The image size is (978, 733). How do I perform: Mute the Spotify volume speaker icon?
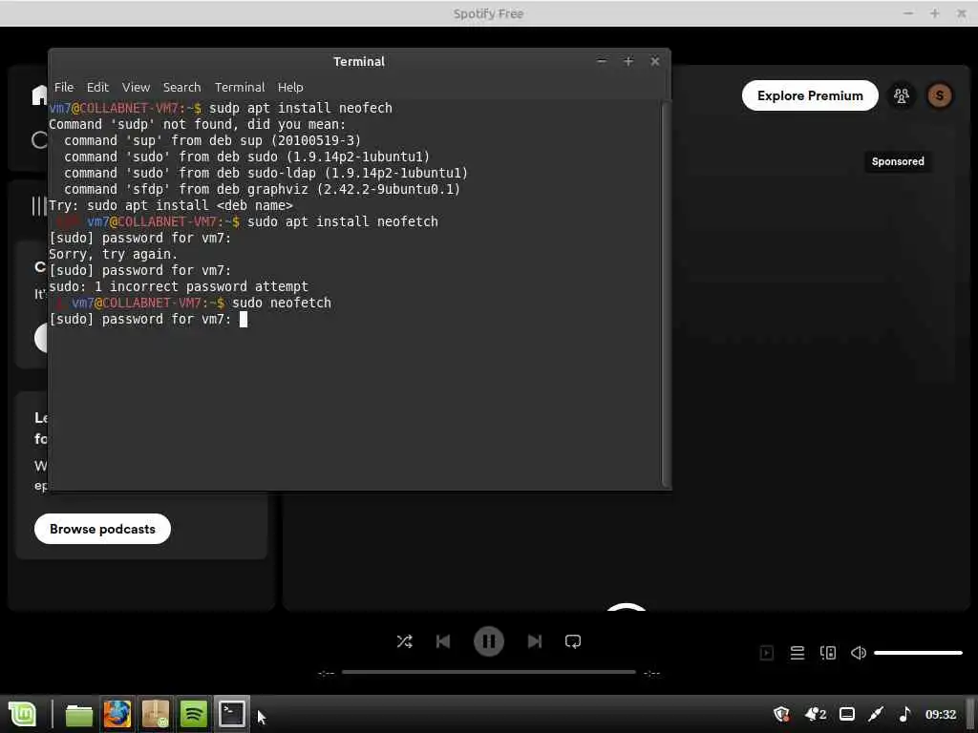click(859, 653)
